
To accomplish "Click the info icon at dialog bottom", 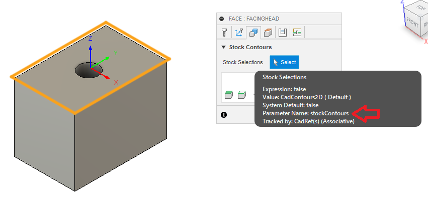I will click(224, 115).
